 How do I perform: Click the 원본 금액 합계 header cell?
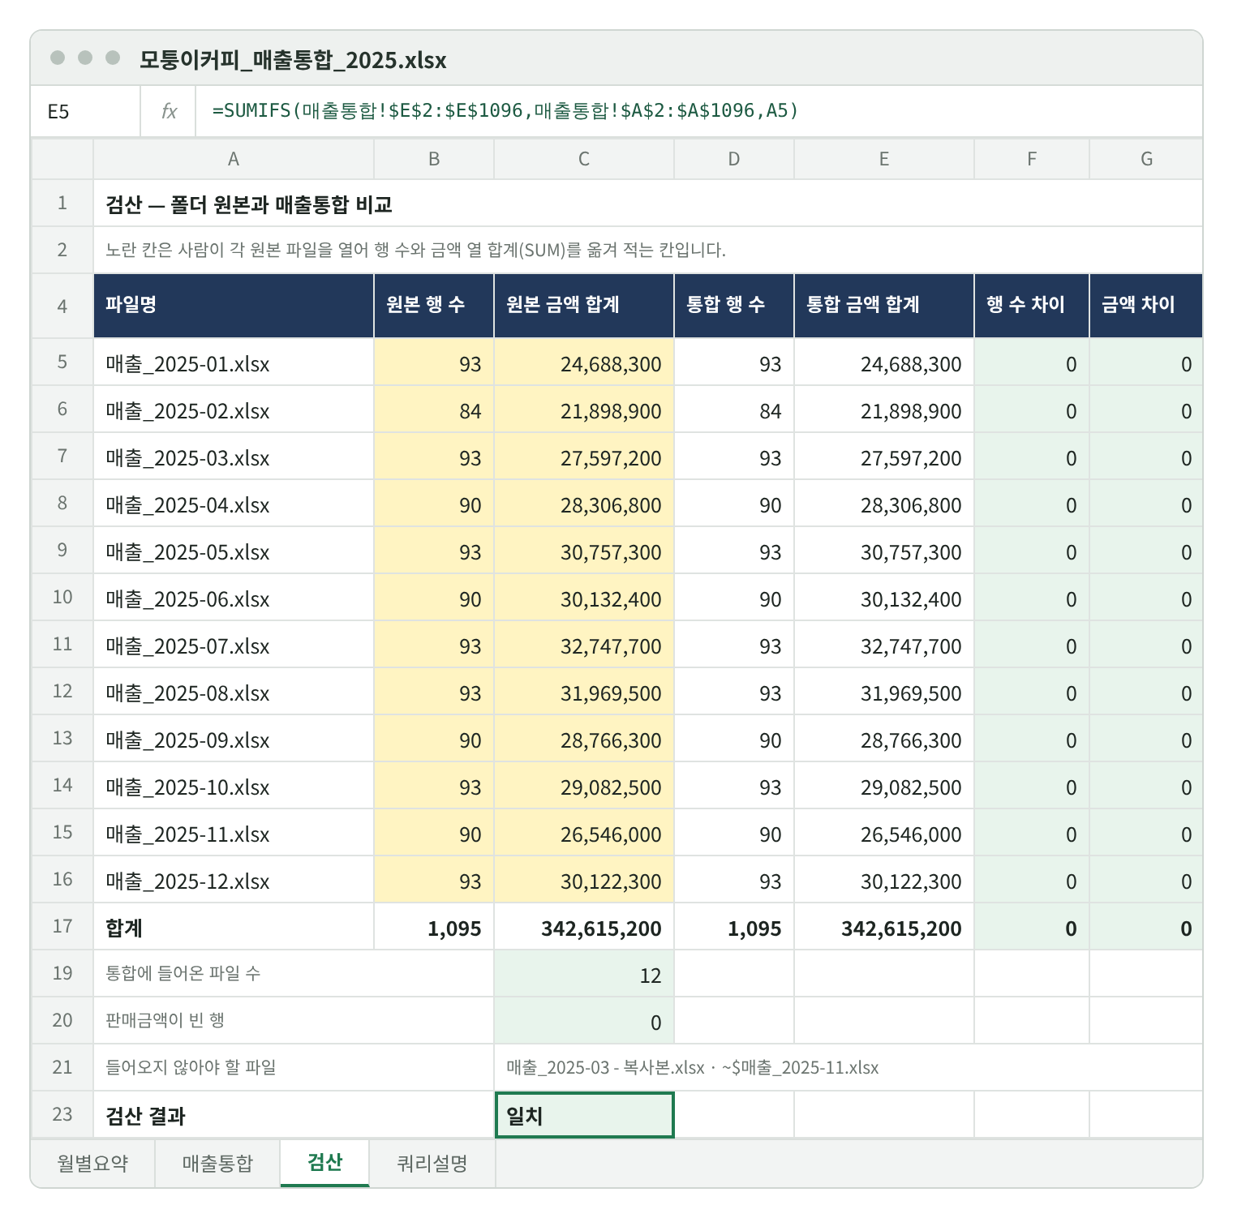coord(584,306)
